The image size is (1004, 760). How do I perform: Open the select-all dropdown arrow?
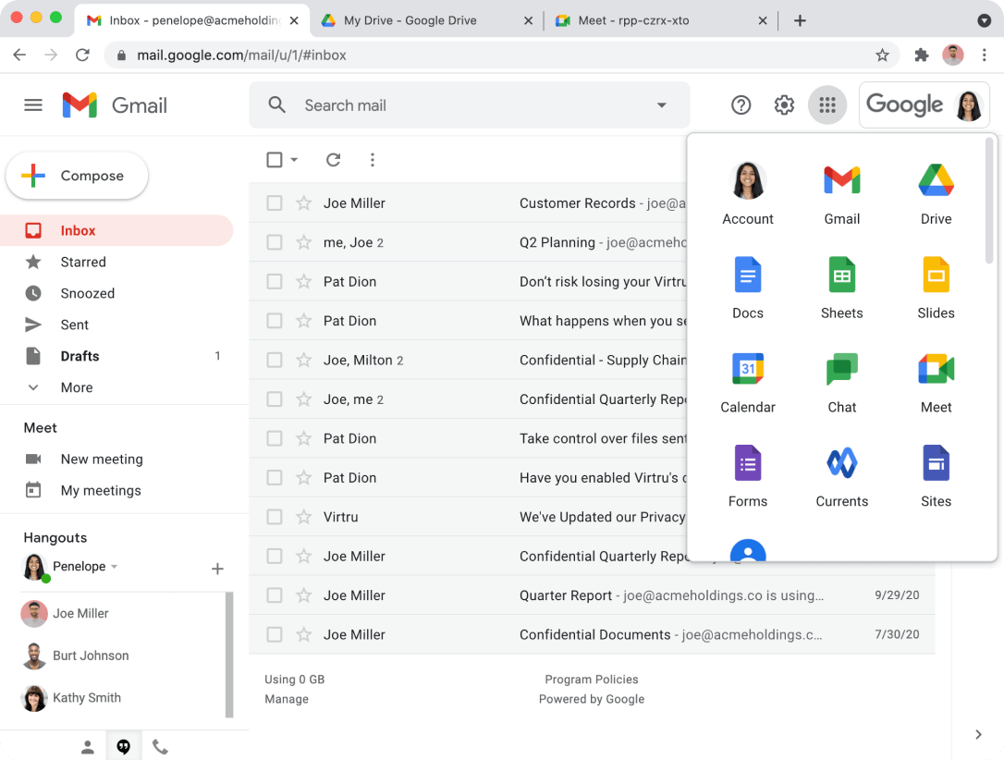(294, 159)
